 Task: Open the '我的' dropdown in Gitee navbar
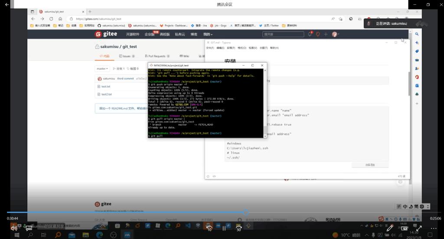tap(208, 34)
